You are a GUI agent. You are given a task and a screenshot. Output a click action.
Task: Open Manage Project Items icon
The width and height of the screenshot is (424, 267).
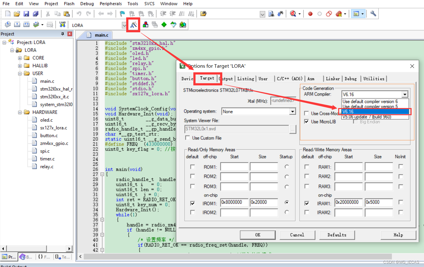click(x=146, y=24)
